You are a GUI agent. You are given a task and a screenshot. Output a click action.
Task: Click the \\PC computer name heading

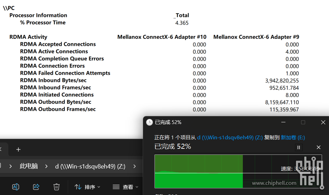tap(9, 8)
